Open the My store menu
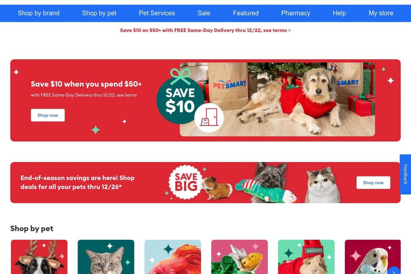Viewport: 411px width, 274px height. tap(381, 13)
